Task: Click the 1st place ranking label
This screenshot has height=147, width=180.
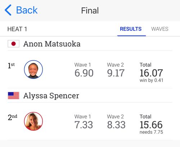Action: pyautogui.click(x=11, y=66)
